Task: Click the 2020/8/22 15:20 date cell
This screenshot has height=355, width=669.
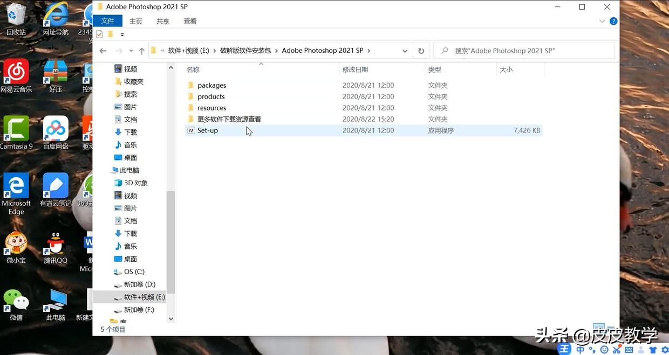Action: point(368,119)
